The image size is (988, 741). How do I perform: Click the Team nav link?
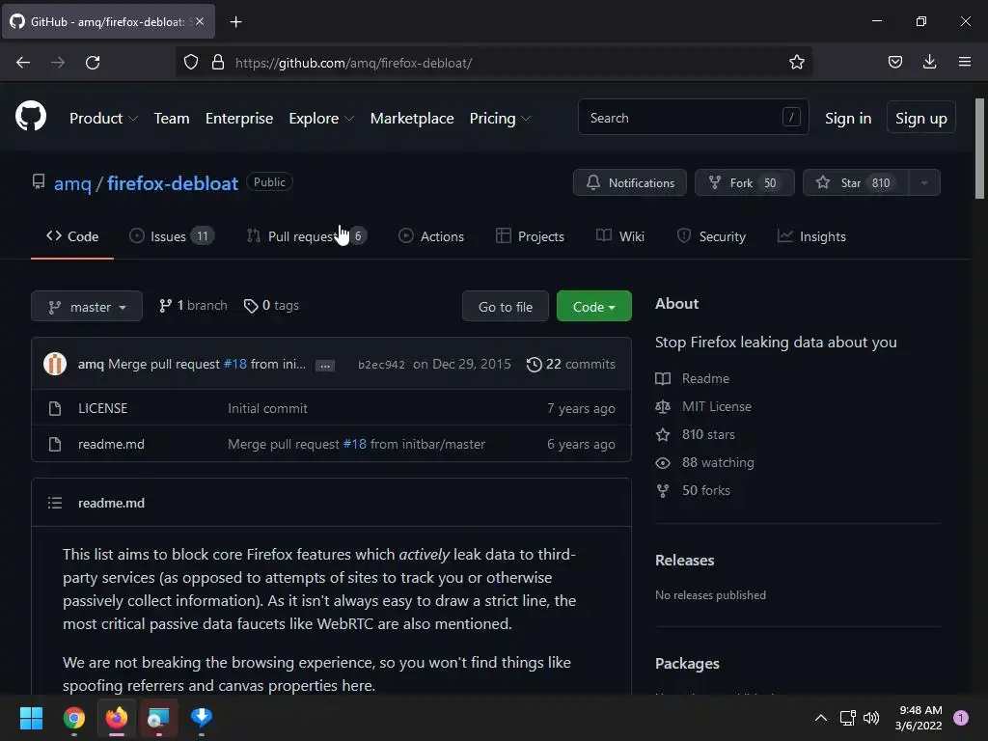[172, 119]
